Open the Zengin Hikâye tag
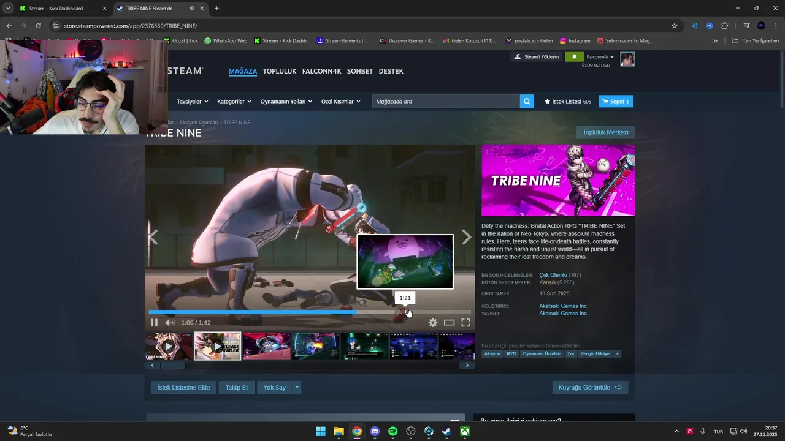Viewport: 785px width, 441px height. click(595, 353)
